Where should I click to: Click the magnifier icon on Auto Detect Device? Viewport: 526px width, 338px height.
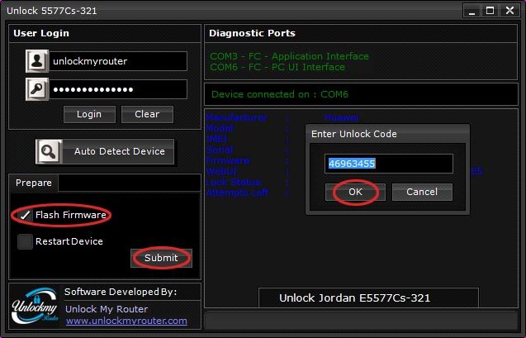point(49,152)
